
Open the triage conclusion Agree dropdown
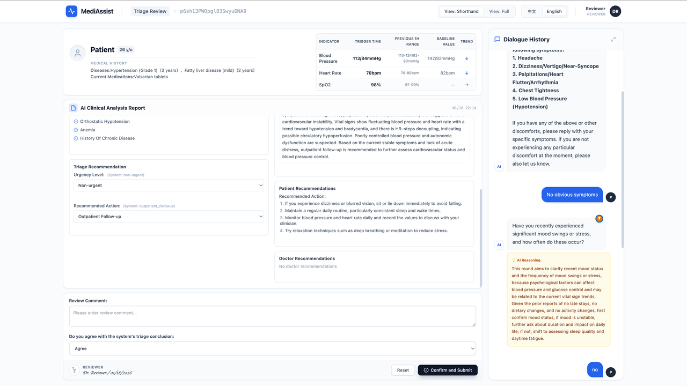click(x=272, y=348)
